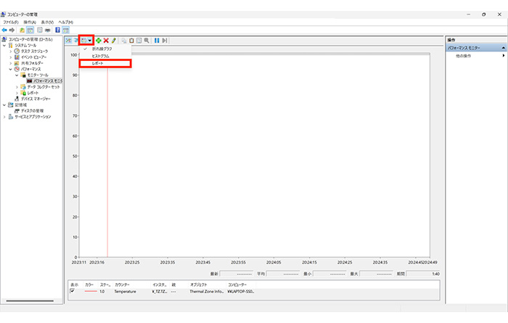
Task: Collapse the パフォーマンス tree node
Action: coord(10,69)
